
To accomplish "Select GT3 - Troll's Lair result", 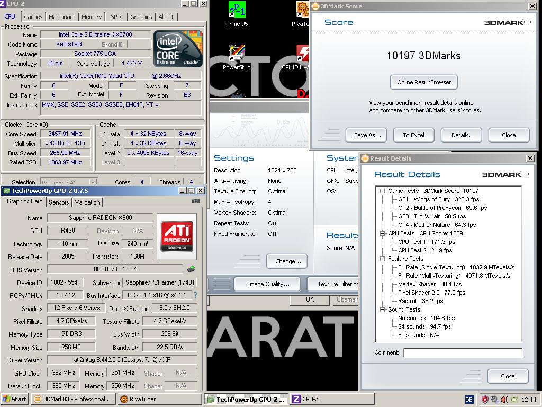I will click(x=432, y=216).
